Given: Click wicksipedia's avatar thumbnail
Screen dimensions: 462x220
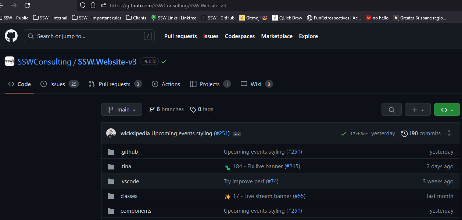Looking at the screenshot, I should pyautogui.click(x=111, y=133).
